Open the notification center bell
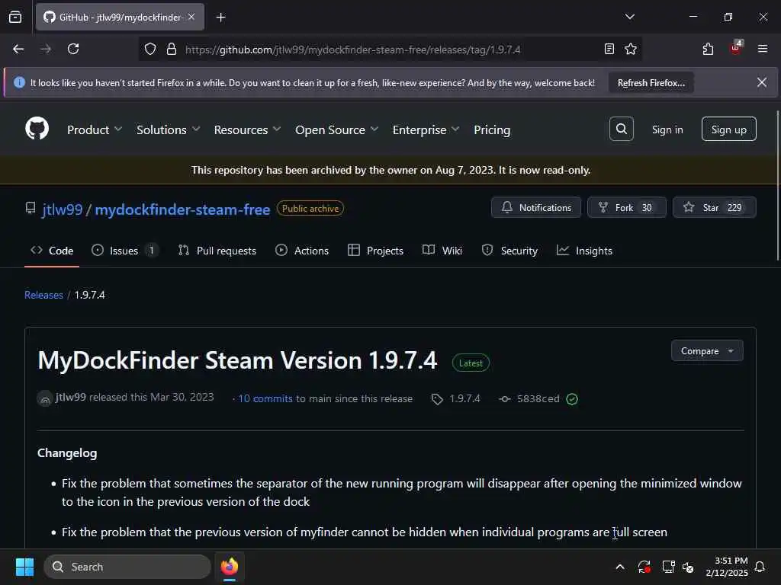This screenshot has height=585, width=781. pyautogui.click(x=760, y=567)
